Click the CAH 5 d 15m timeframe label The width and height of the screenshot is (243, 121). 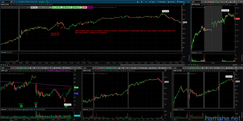[178, 70]
